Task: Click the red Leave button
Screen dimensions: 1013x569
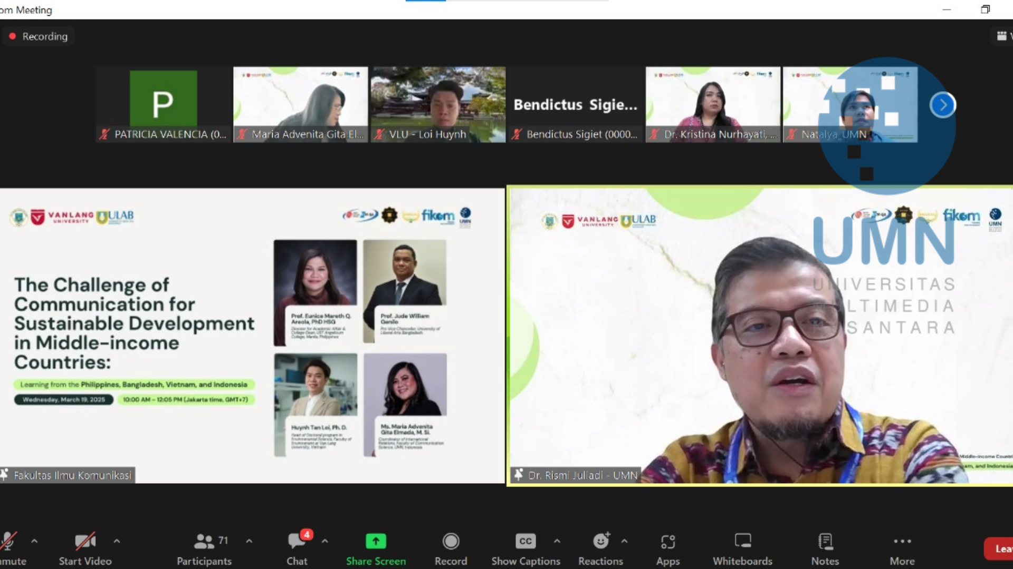Action: [x=999, y=548]
